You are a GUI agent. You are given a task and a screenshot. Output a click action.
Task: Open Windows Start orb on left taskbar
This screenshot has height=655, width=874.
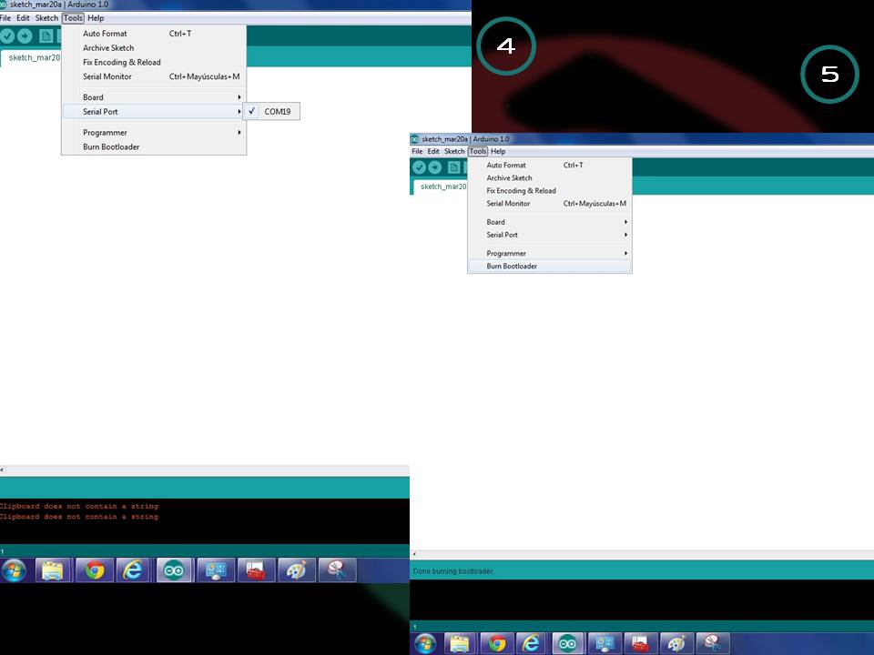(x=14, y=570)
